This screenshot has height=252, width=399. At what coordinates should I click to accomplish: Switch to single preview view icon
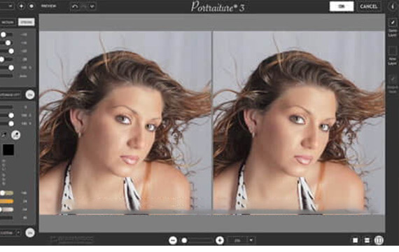tap(355, 240)
